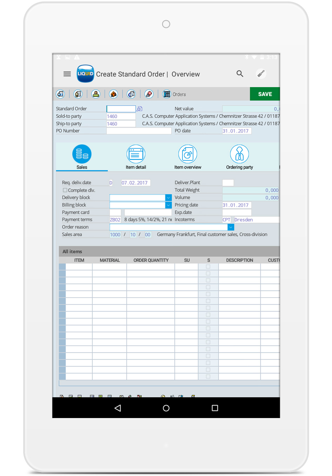Viewport: 332px width, 476px height.
Task: Tap the magnifier search icon in header
Action: [x=240, y=74]
